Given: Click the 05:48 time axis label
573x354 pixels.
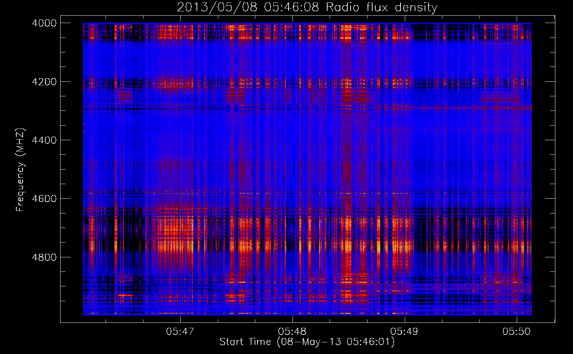Looking at the screenshot, I should pos(292,332).
